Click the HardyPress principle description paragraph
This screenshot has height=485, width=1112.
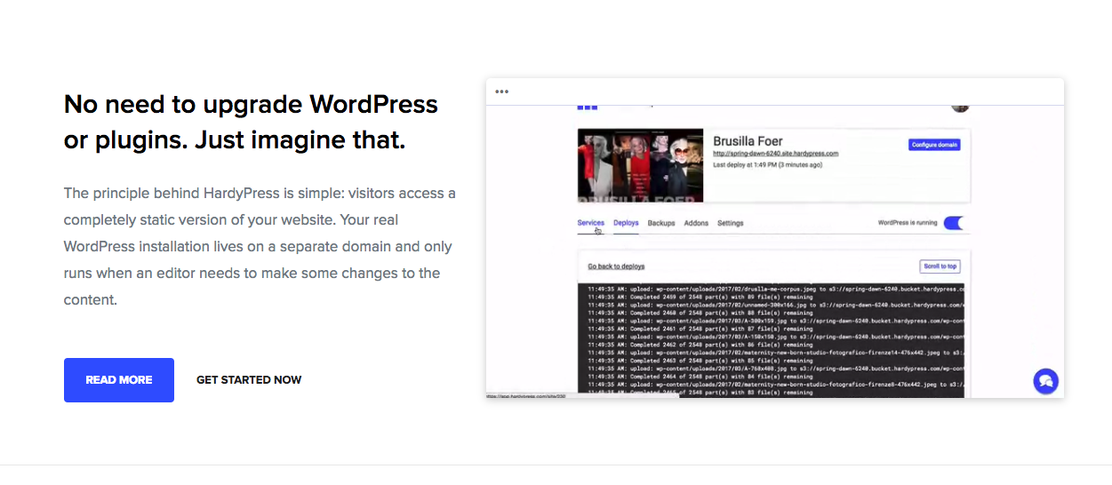tap(260, 247)
